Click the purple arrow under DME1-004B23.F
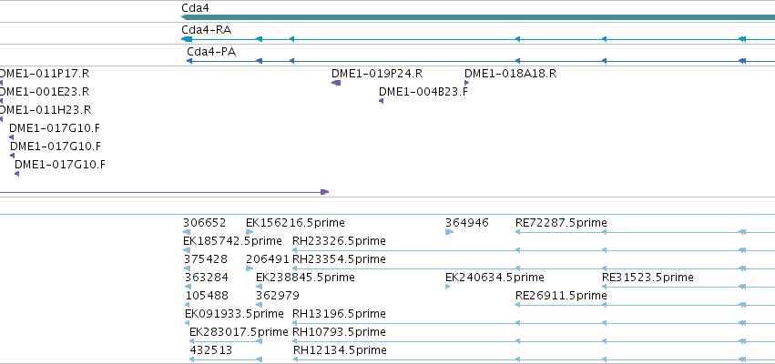775x364 pixels. tap(381, 101)
